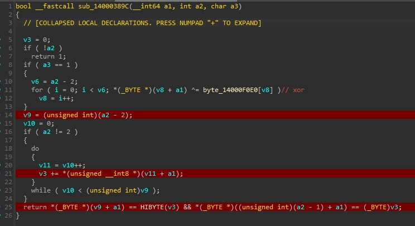
Task: Click the opening brace after 'if ( a3 == 1 )'
Action: [x=25, y=73]
